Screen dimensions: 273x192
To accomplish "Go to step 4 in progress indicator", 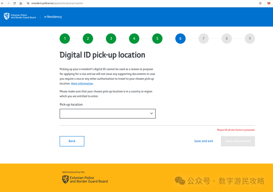I will [134, 38].
